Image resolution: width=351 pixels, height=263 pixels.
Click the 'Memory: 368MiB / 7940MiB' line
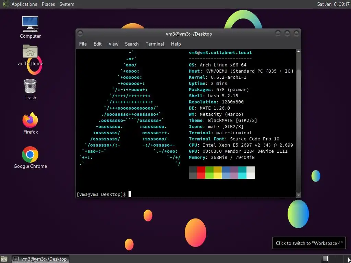click(222, 158)
